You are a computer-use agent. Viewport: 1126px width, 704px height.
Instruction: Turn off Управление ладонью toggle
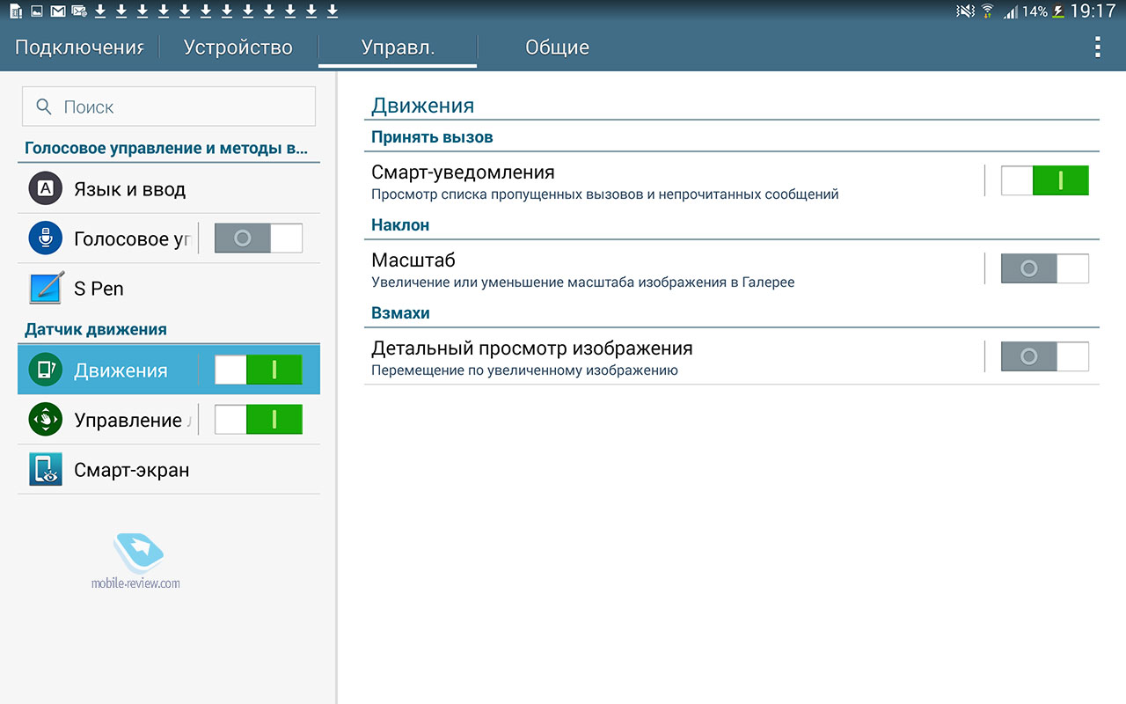[x=259, y=420]
